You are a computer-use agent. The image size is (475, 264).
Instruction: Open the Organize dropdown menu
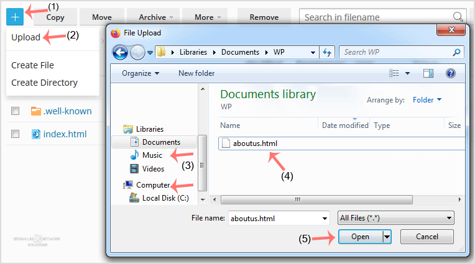[x=141, y=73]
